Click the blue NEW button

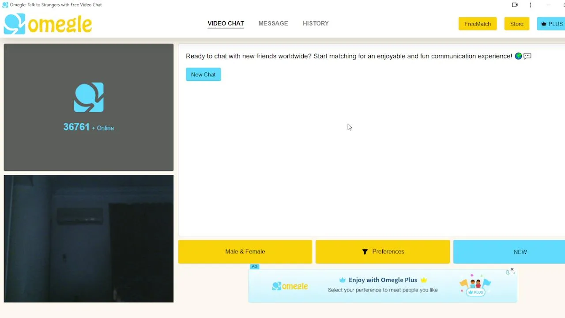[509, 252]
